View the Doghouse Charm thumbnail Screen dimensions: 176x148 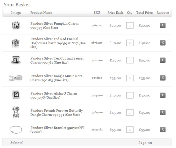coord(16,43)
